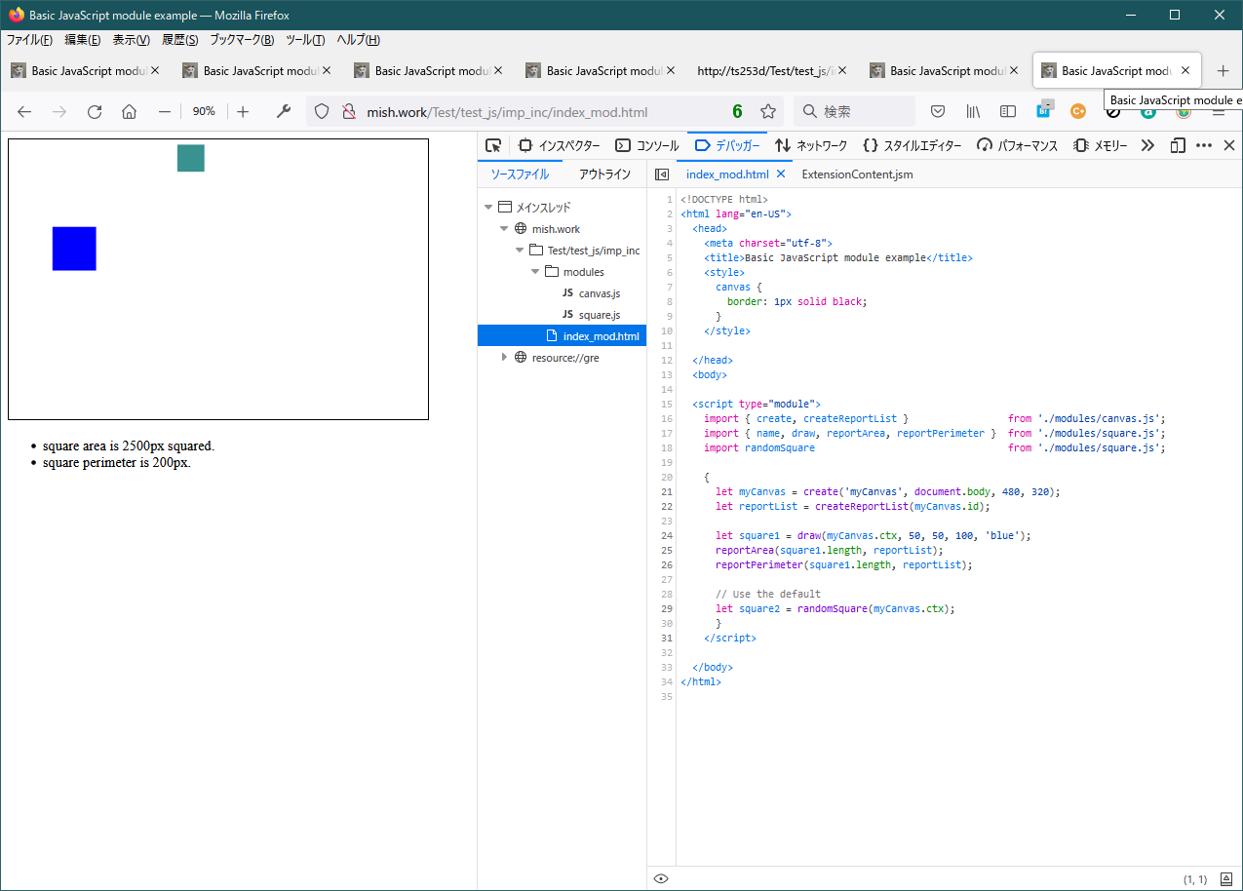Click the URL address bar

543,111
